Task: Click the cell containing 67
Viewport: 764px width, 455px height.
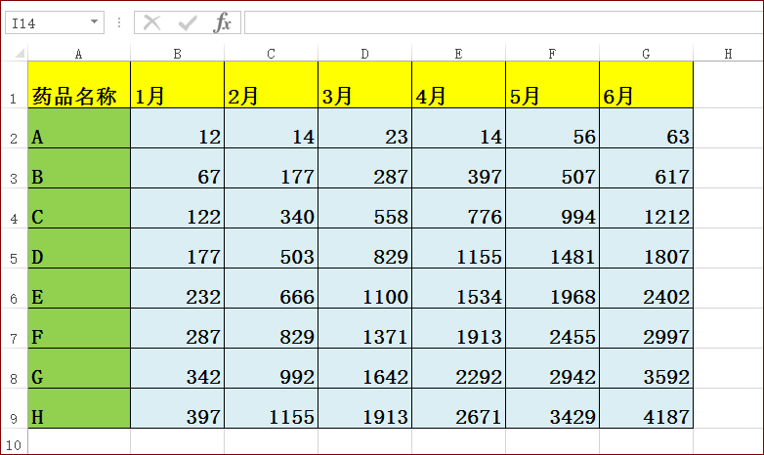Action: coord(178,168)
